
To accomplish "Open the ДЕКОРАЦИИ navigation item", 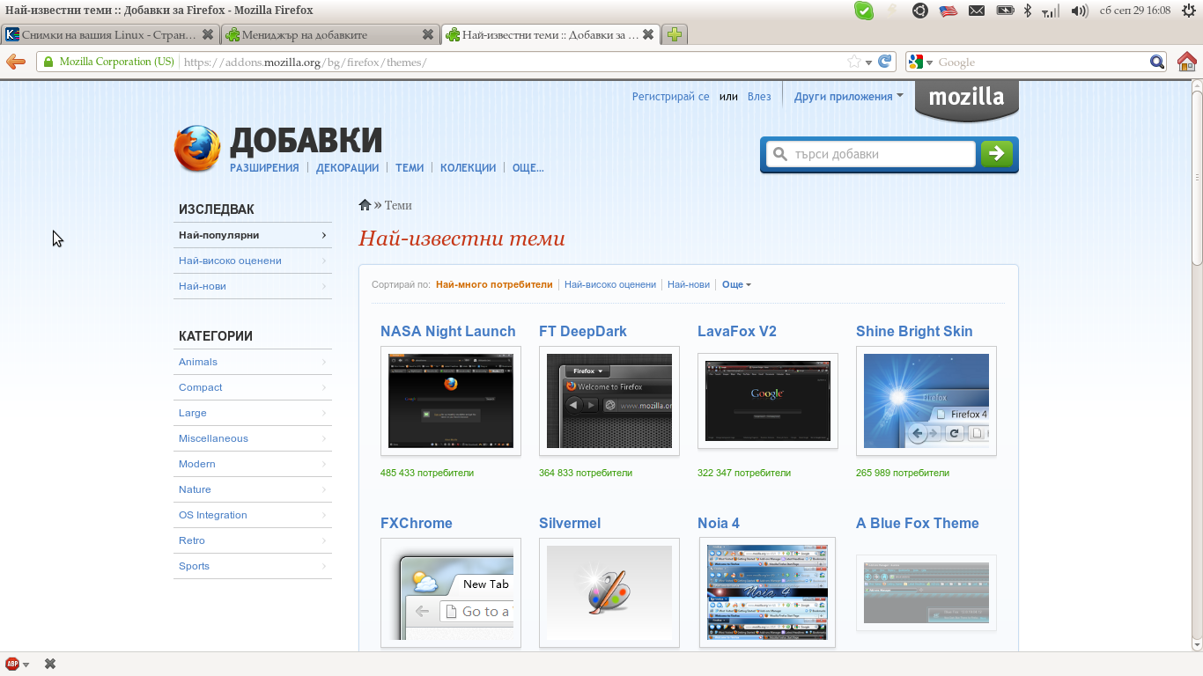I will point(347,167).
